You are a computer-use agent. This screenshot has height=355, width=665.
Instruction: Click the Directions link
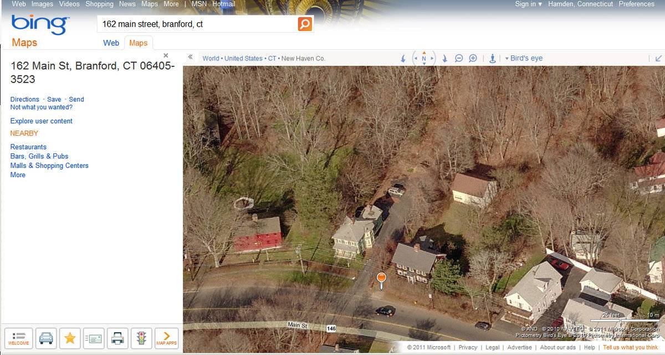coord(25,99)
